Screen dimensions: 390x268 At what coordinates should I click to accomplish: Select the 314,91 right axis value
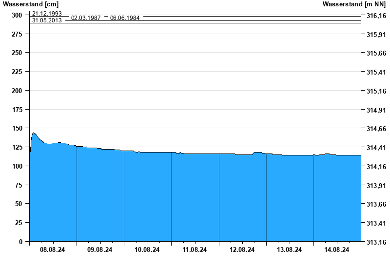click(376, 110)
